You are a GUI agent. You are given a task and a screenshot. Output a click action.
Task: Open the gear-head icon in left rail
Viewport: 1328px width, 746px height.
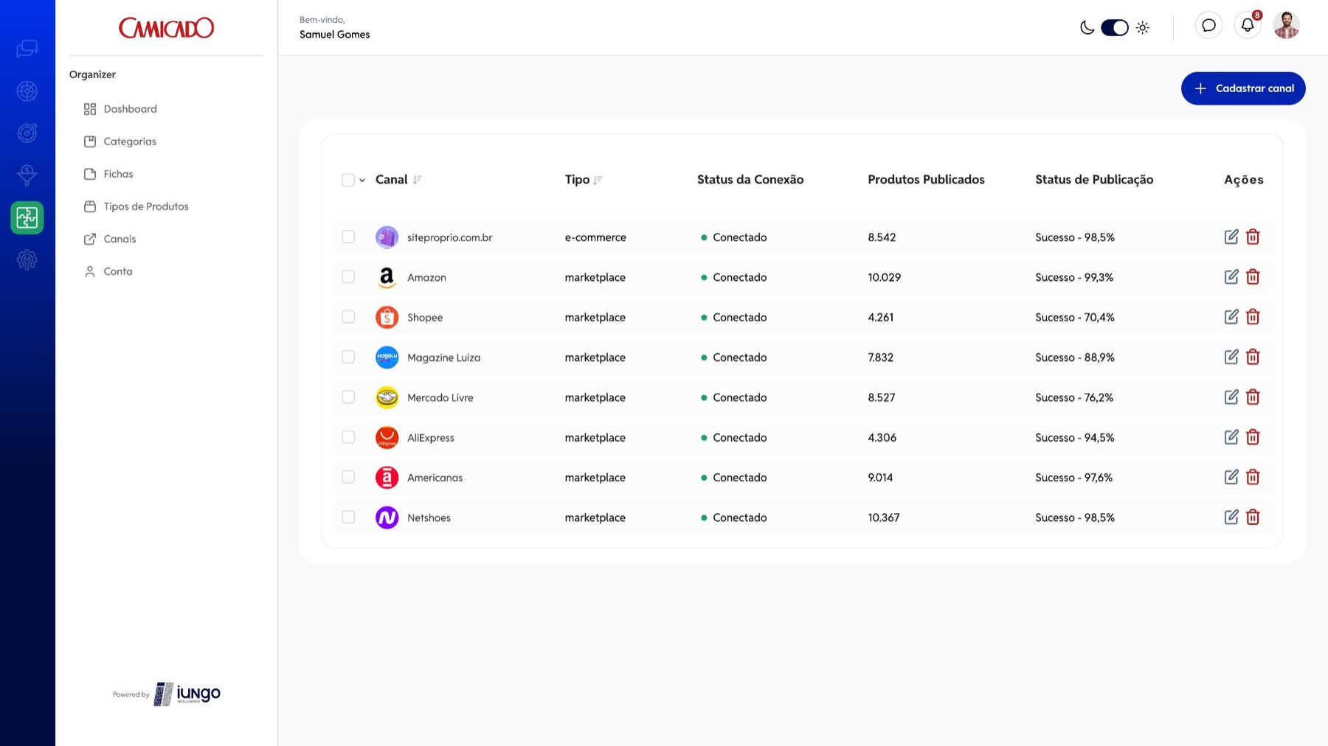(27, 259)
